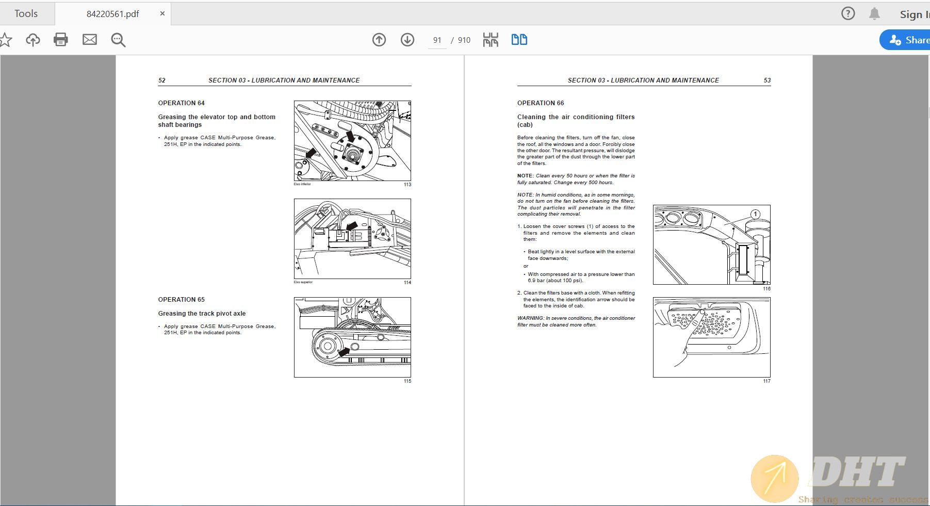Viewport: 930px width, 506px height.
Task: Open the Tools tab
Action: click(x=26, y=14)
